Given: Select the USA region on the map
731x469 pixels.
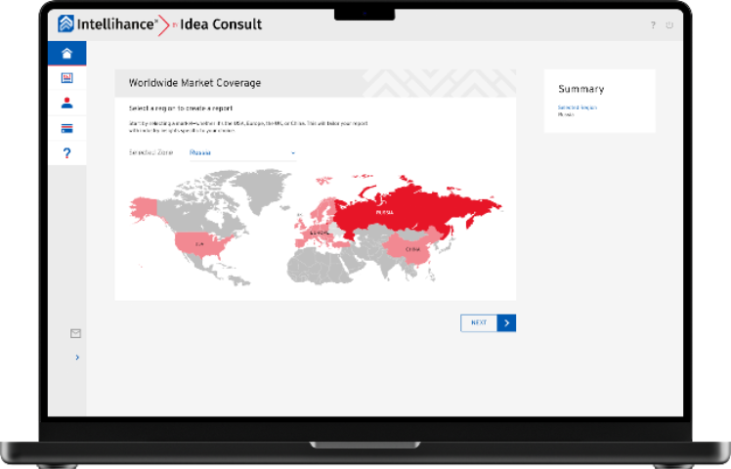Looking at the screenshot, I should click(198, 244).
